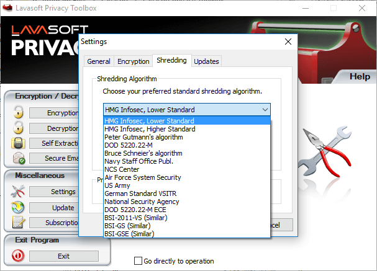Viewport: 377px width, 271px height.
Task: Click the Secure Email button
Action: [x=54, y=158]
